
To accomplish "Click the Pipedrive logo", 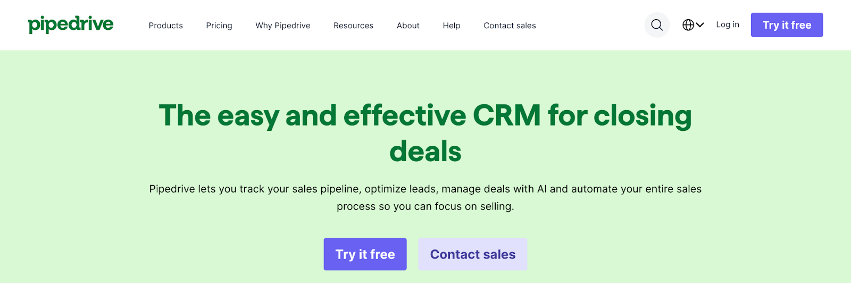I will (x=71, y=24).
